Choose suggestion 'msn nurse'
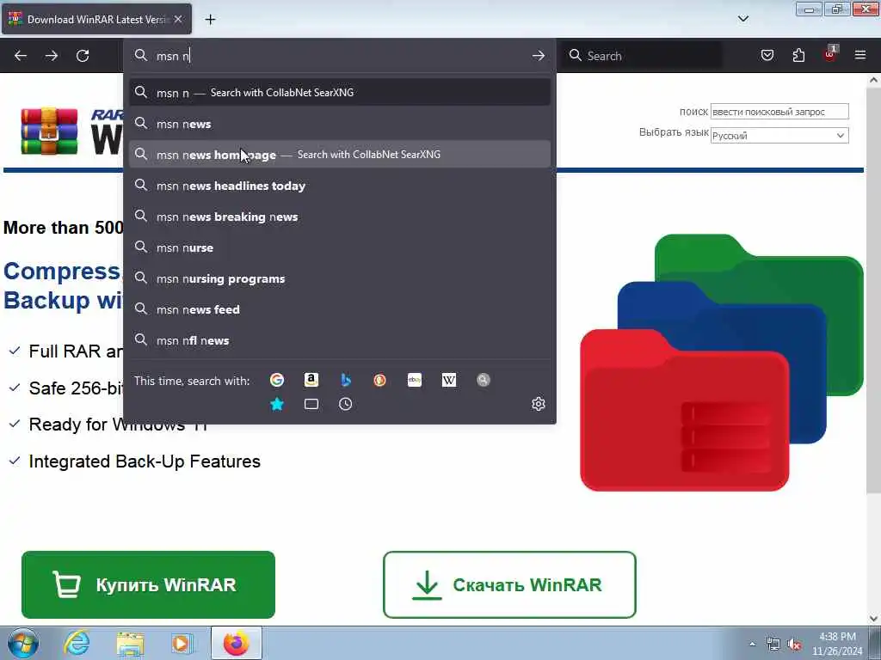This screenshot has height=660, width=881. [339, 247]
